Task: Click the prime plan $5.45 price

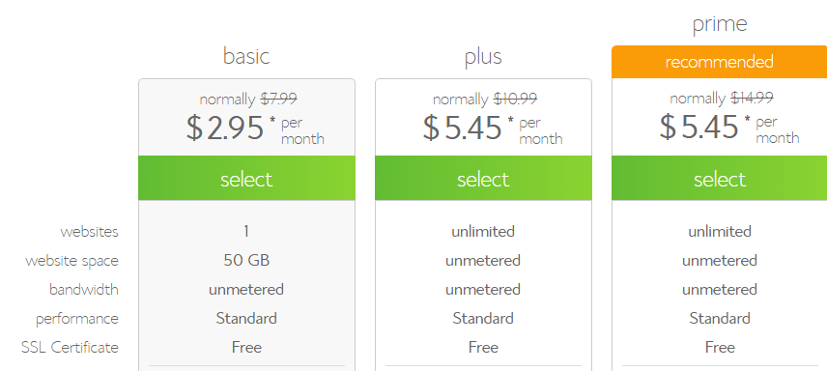Action: pos(699,128)
